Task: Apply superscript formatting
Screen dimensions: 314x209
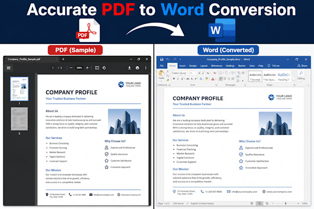Action: coord(196,79)
